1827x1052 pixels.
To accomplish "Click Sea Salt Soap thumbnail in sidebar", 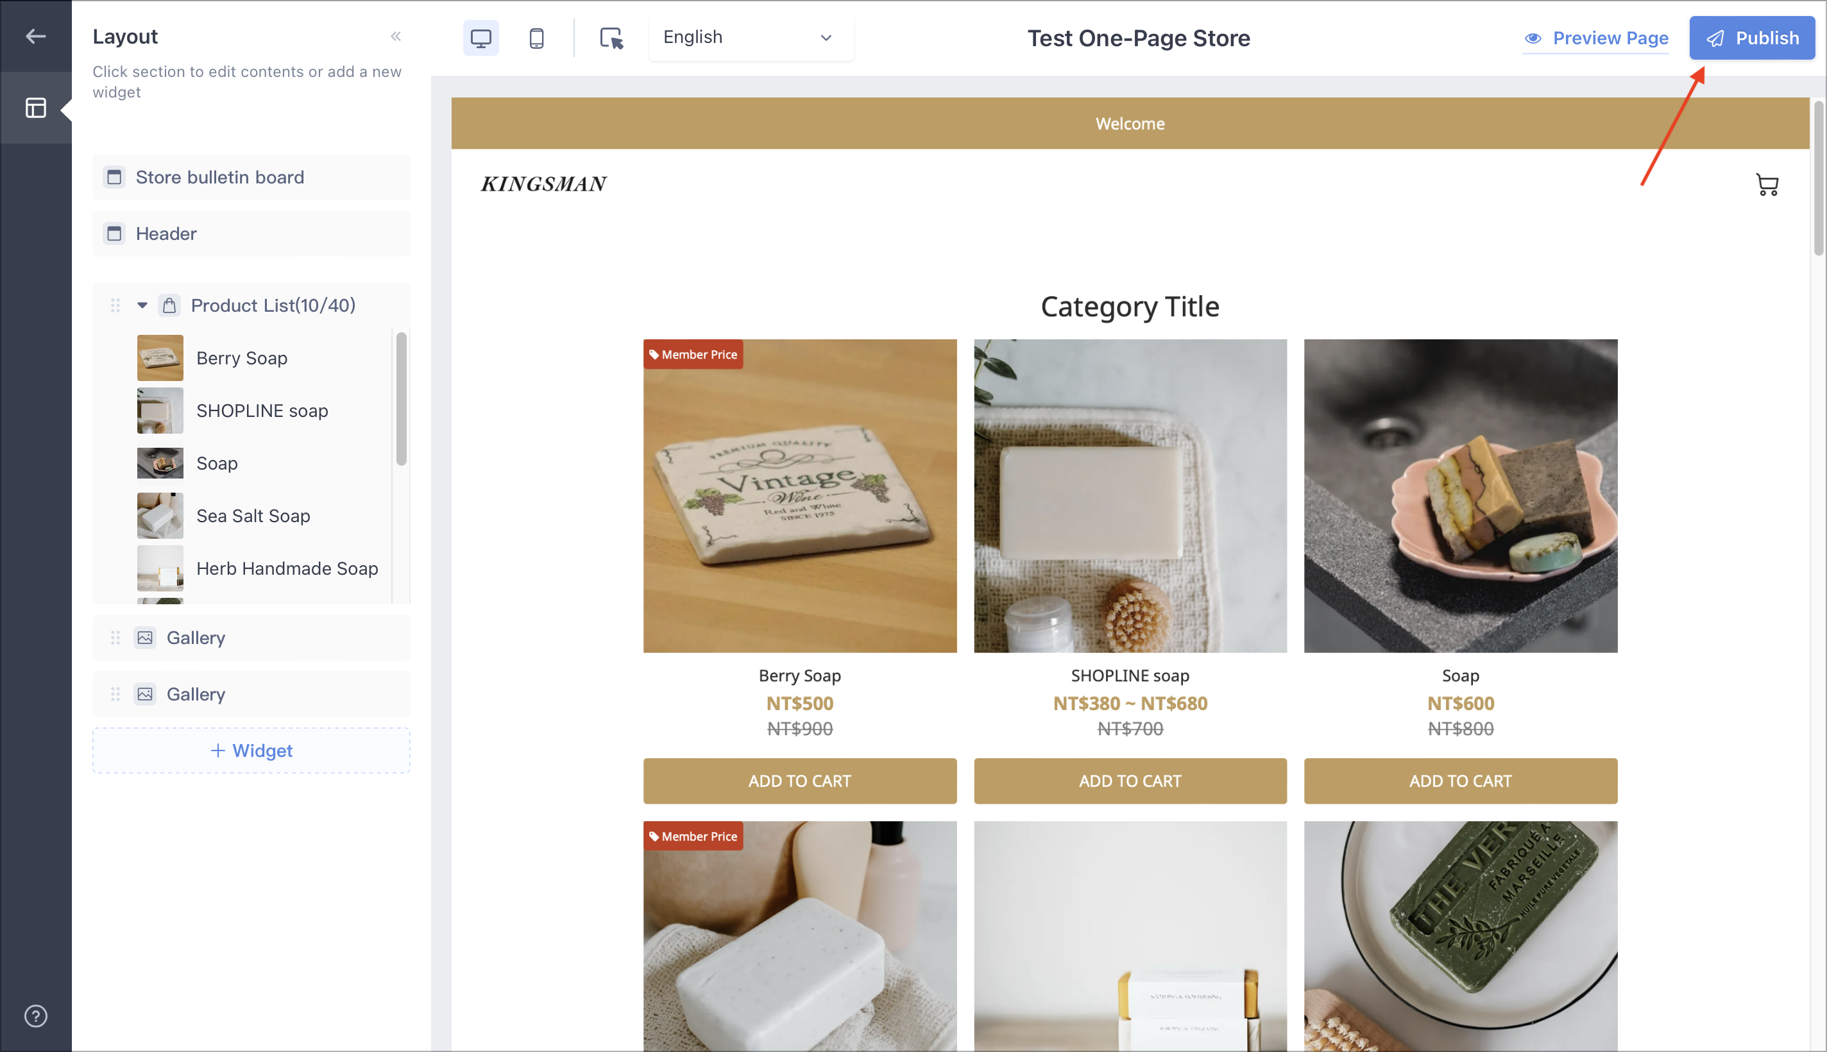I will 160,516.
